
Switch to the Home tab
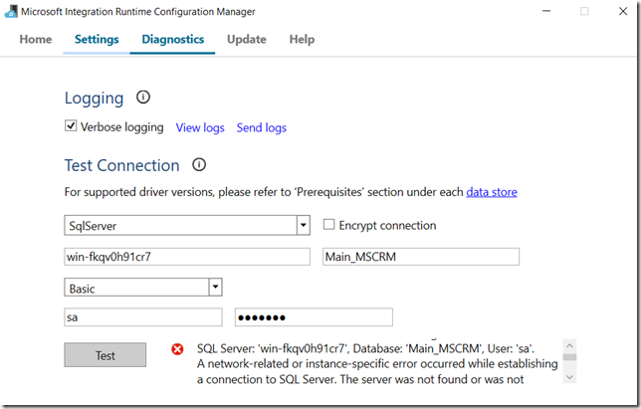click(36, 39)
